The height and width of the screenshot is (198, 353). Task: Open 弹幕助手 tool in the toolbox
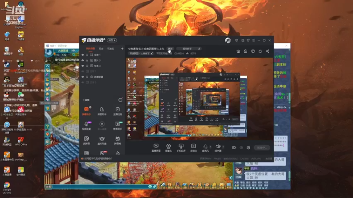point(86,111)
